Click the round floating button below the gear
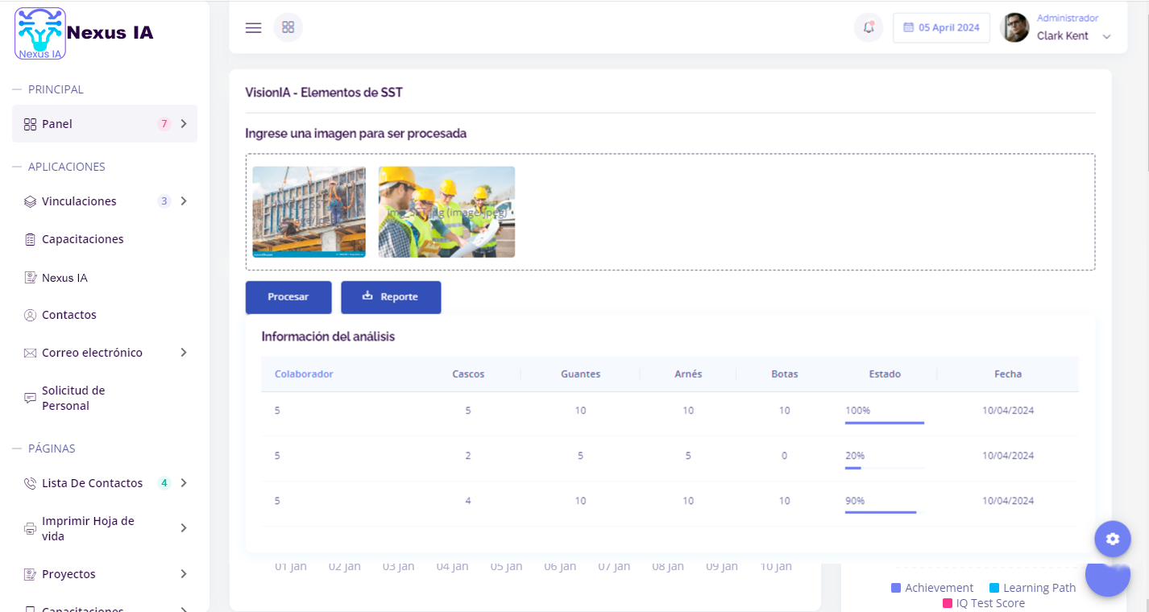 coord(1108,580)
